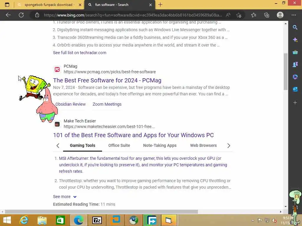Open the Collections icon
This screenshot has width=302, height=226.
coord(267,15)
